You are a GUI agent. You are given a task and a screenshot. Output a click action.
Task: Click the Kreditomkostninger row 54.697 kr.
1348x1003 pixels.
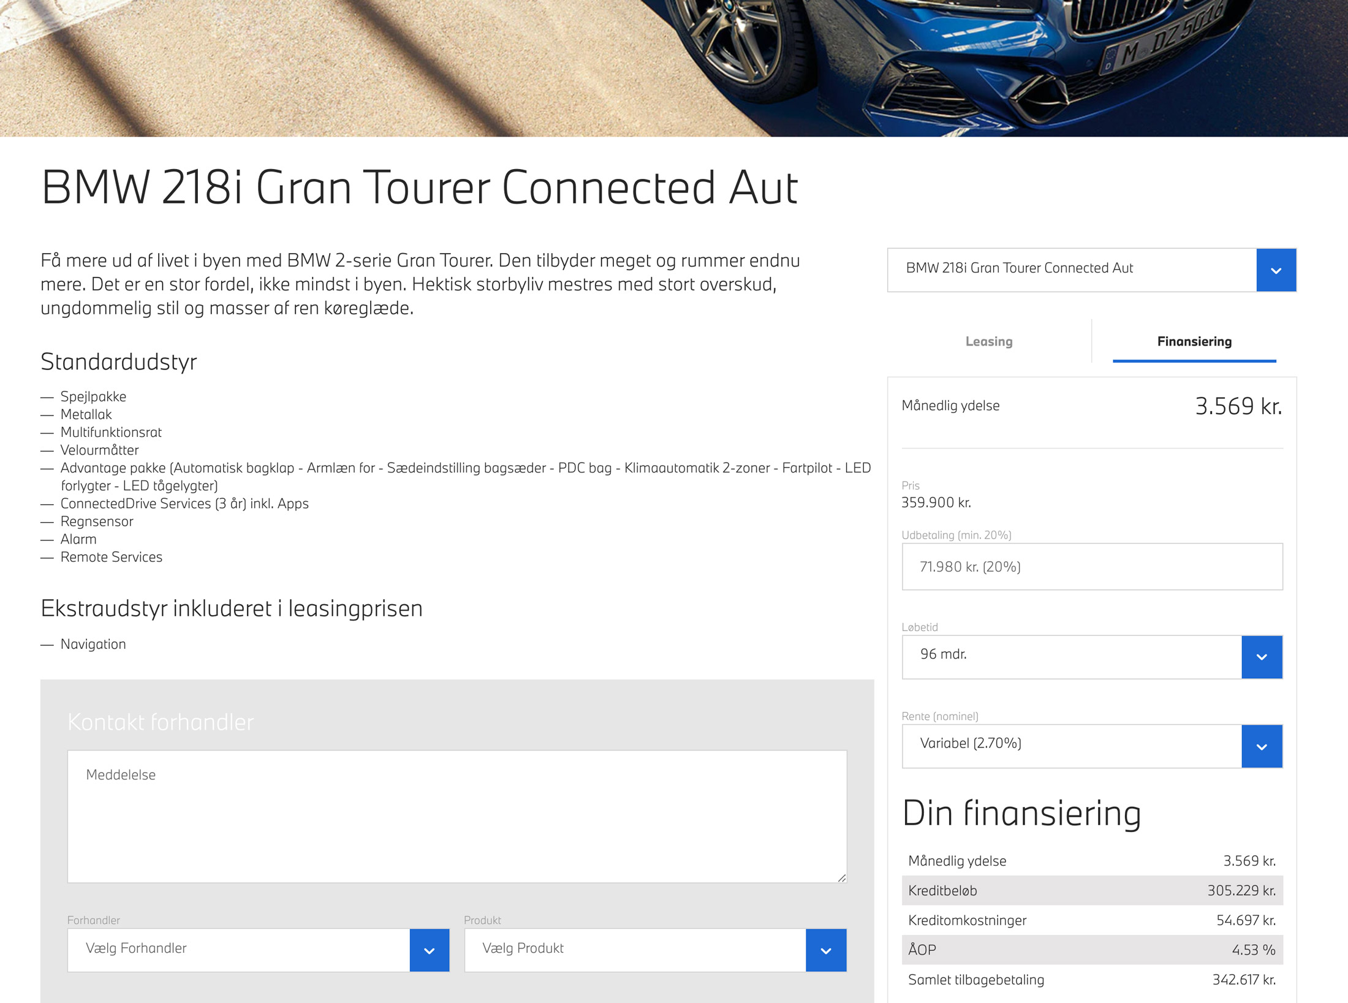1092,920
